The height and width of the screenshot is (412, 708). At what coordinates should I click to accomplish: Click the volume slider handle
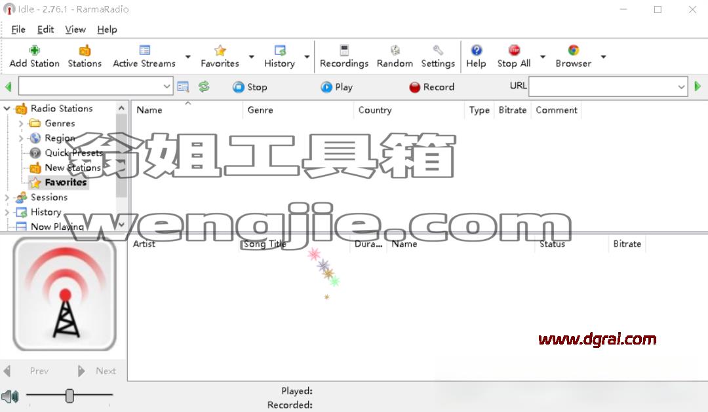click(x=69, y=396)
